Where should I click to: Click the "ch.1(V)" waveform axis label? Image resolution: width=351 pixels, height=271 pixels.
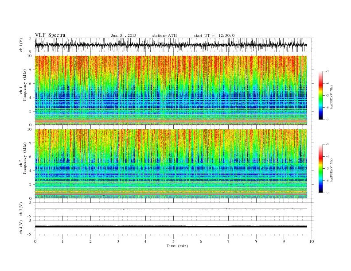(21, 45)
